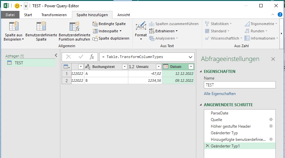This screenshot has width=285, height=158.
Task: Confirm formula with the checkmark icon
Action: tap(81, 57)
